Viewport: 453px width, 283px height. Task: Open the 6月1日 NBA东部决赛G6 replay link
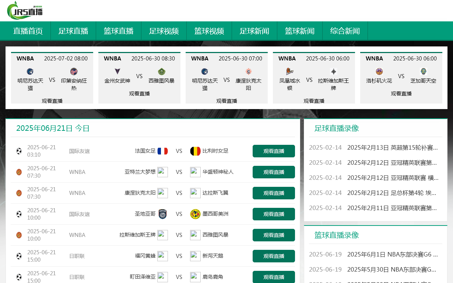coord(393,254)
